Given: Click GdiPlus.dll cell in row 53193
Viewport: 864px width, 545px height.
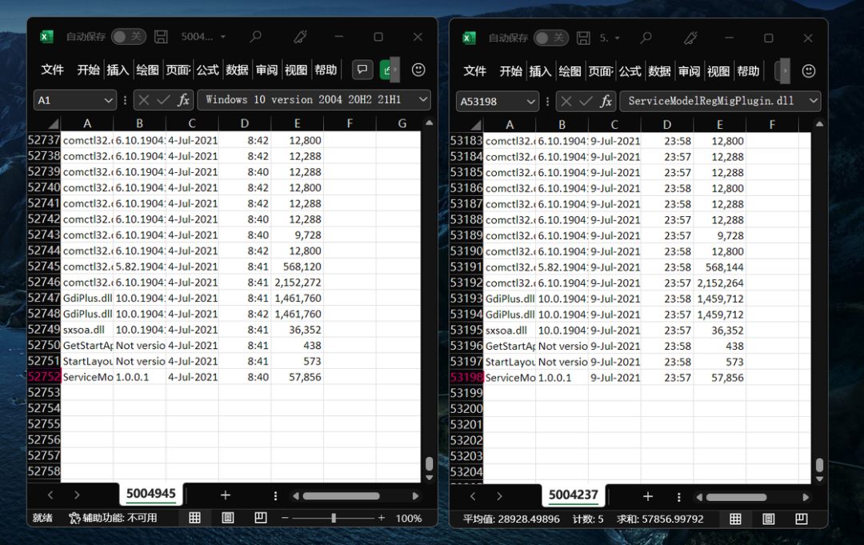Looking at the screenshot, I should pos(509,299).
